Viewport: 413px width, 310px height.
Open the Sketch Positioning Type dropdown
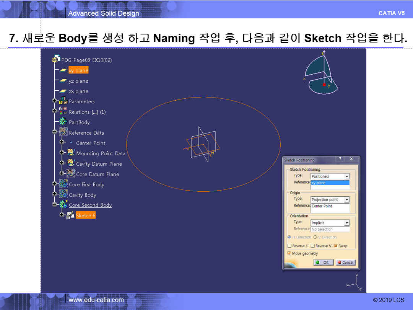[346, 176]
